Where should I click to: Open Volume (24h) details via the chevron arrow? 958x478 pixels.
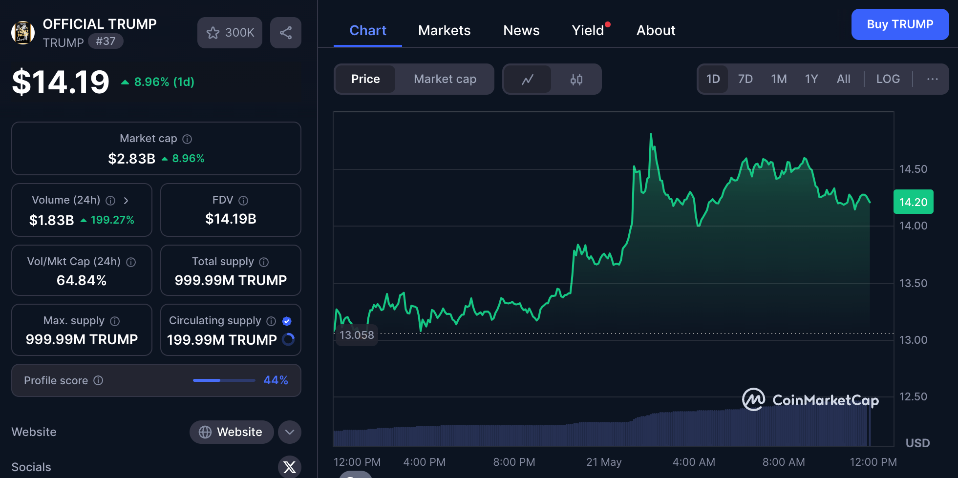126,200
